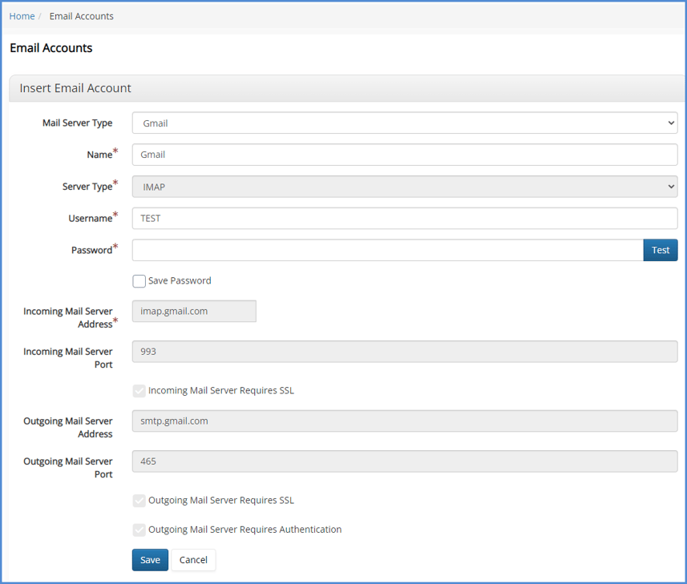Image resolution: width=687 pixels, height=584 pixels.
Task: Click the Email Accounts page heading
Action: pos(51,48)
